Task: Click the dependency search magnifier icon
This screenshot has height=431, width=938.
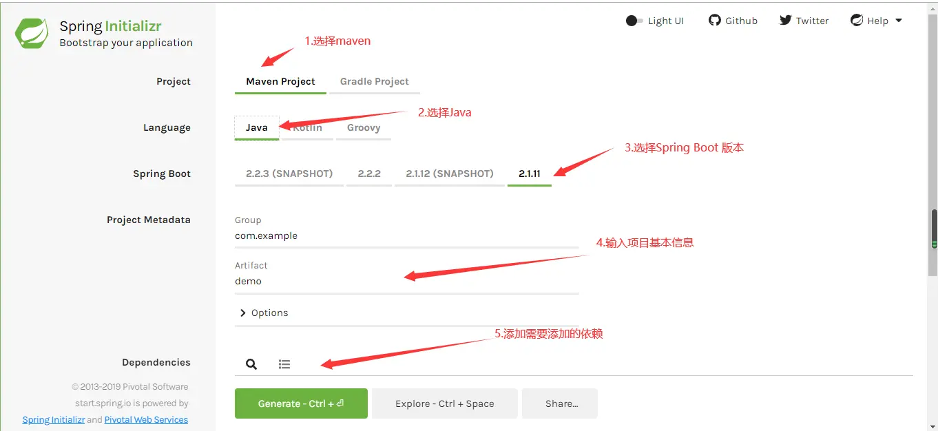Action: 251,364
